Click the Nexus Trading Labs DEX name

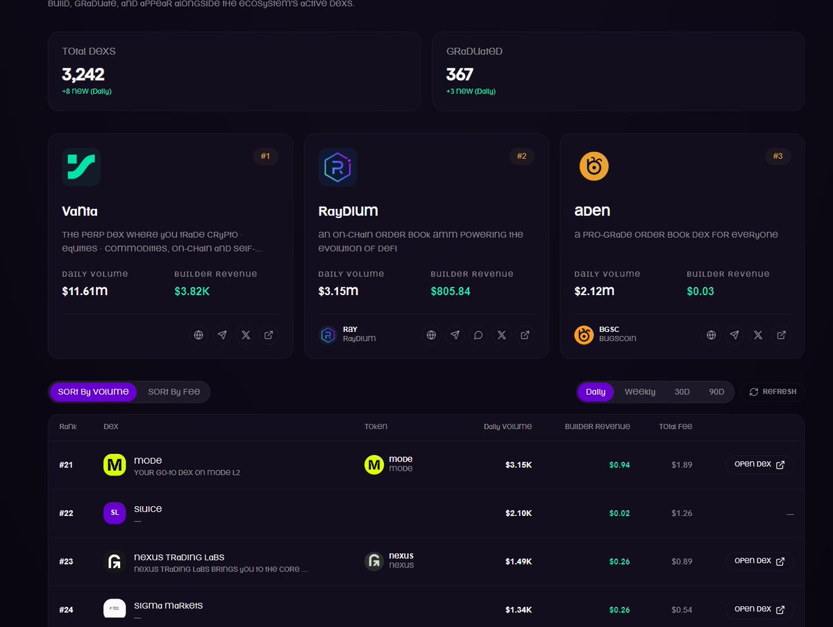179,557
